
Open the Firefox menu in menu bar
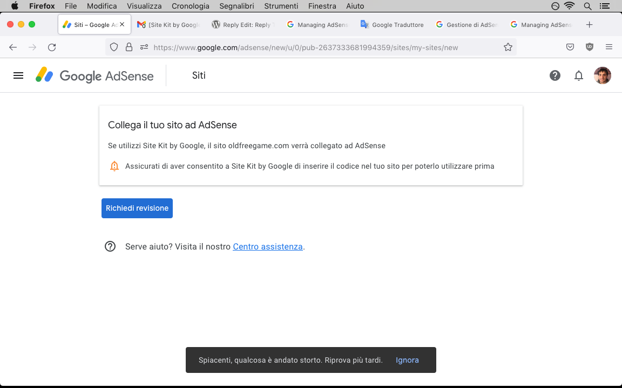pyautogui.click(x=42, y=6)
